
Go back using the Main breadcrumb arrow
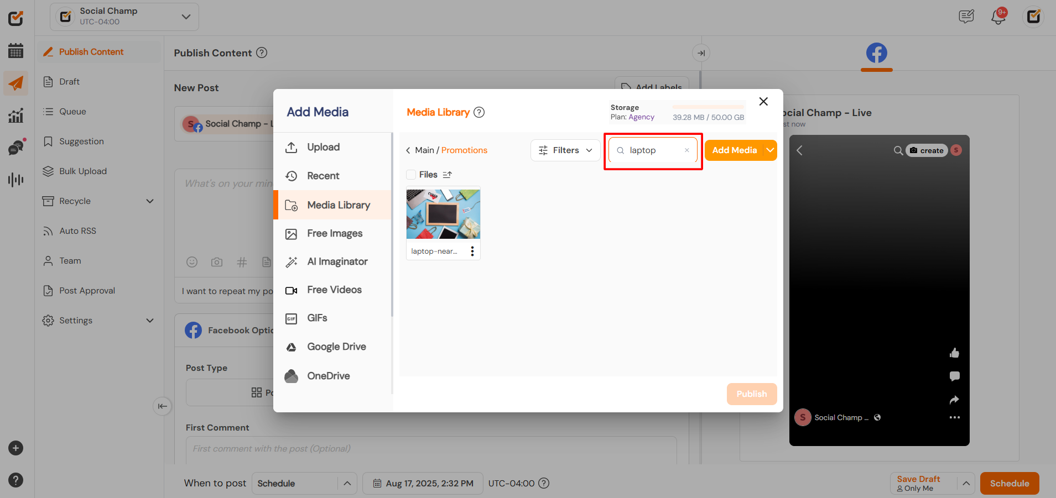pyautogui.click(x=408, y=150)
